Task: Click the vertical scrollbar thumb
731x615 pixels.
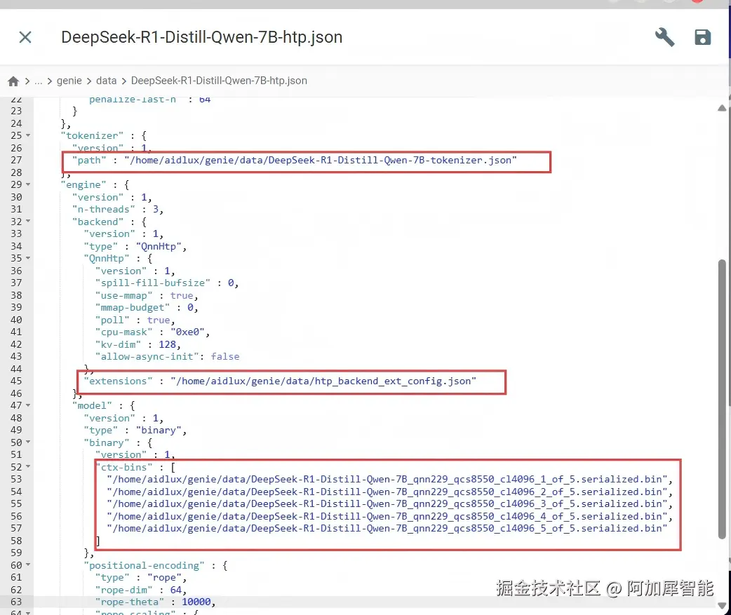Action: point(722,399)
